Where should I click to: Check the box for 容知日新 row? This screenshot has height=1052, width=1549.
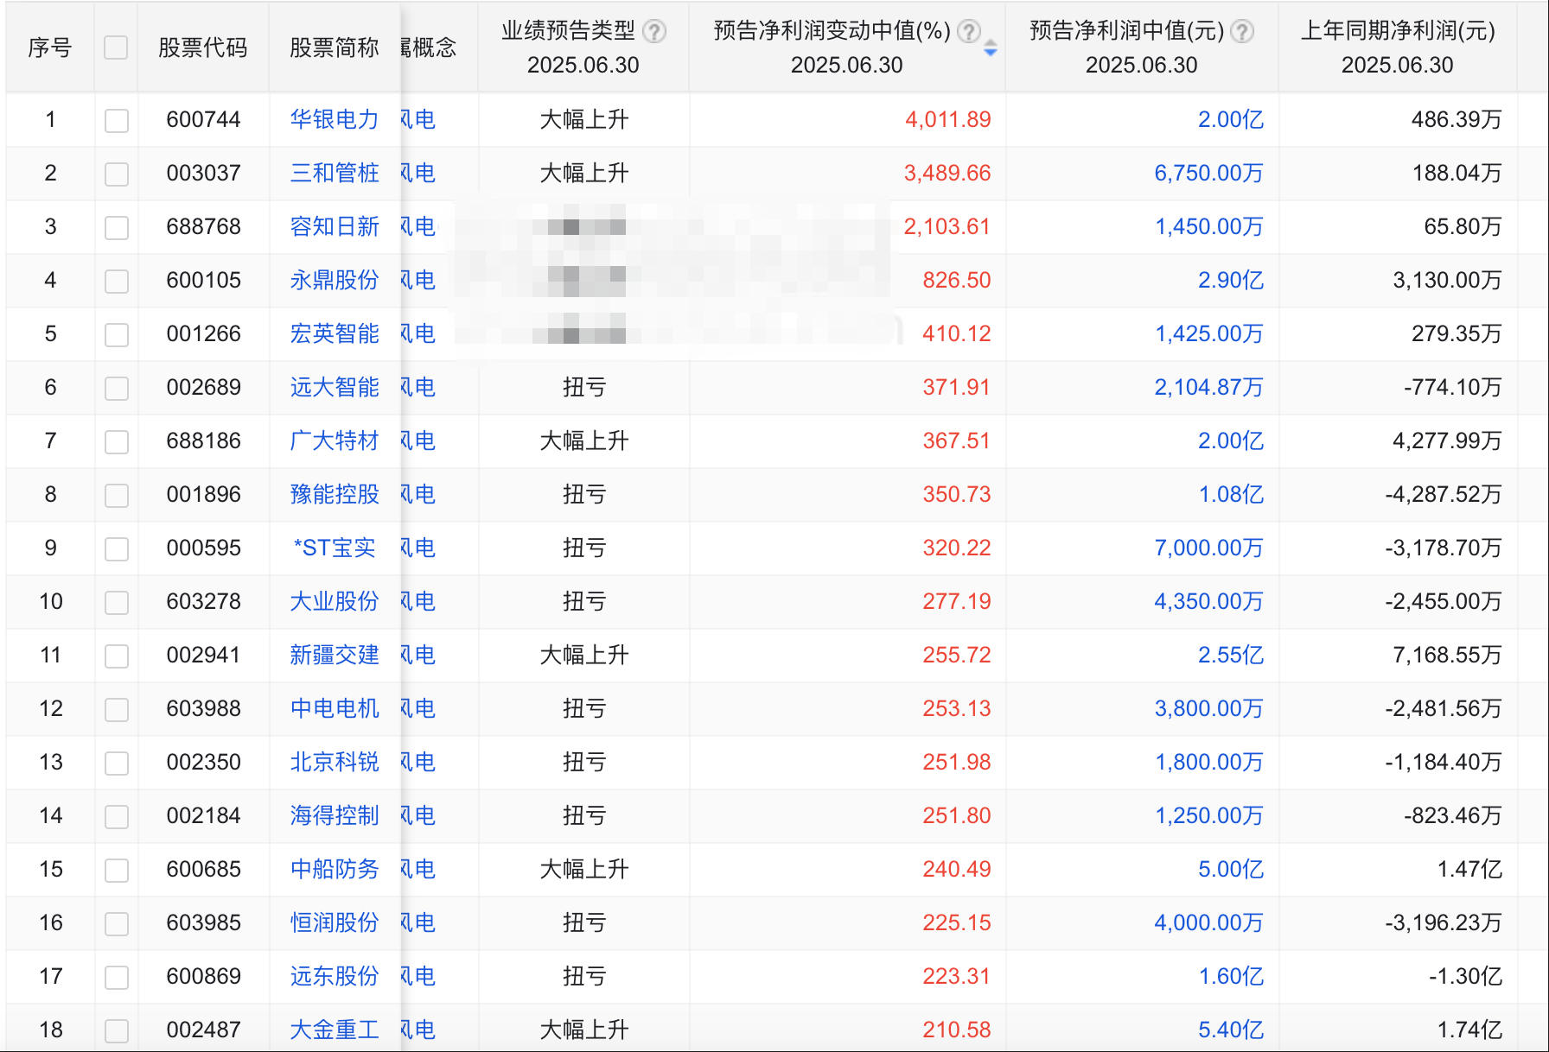117,227
